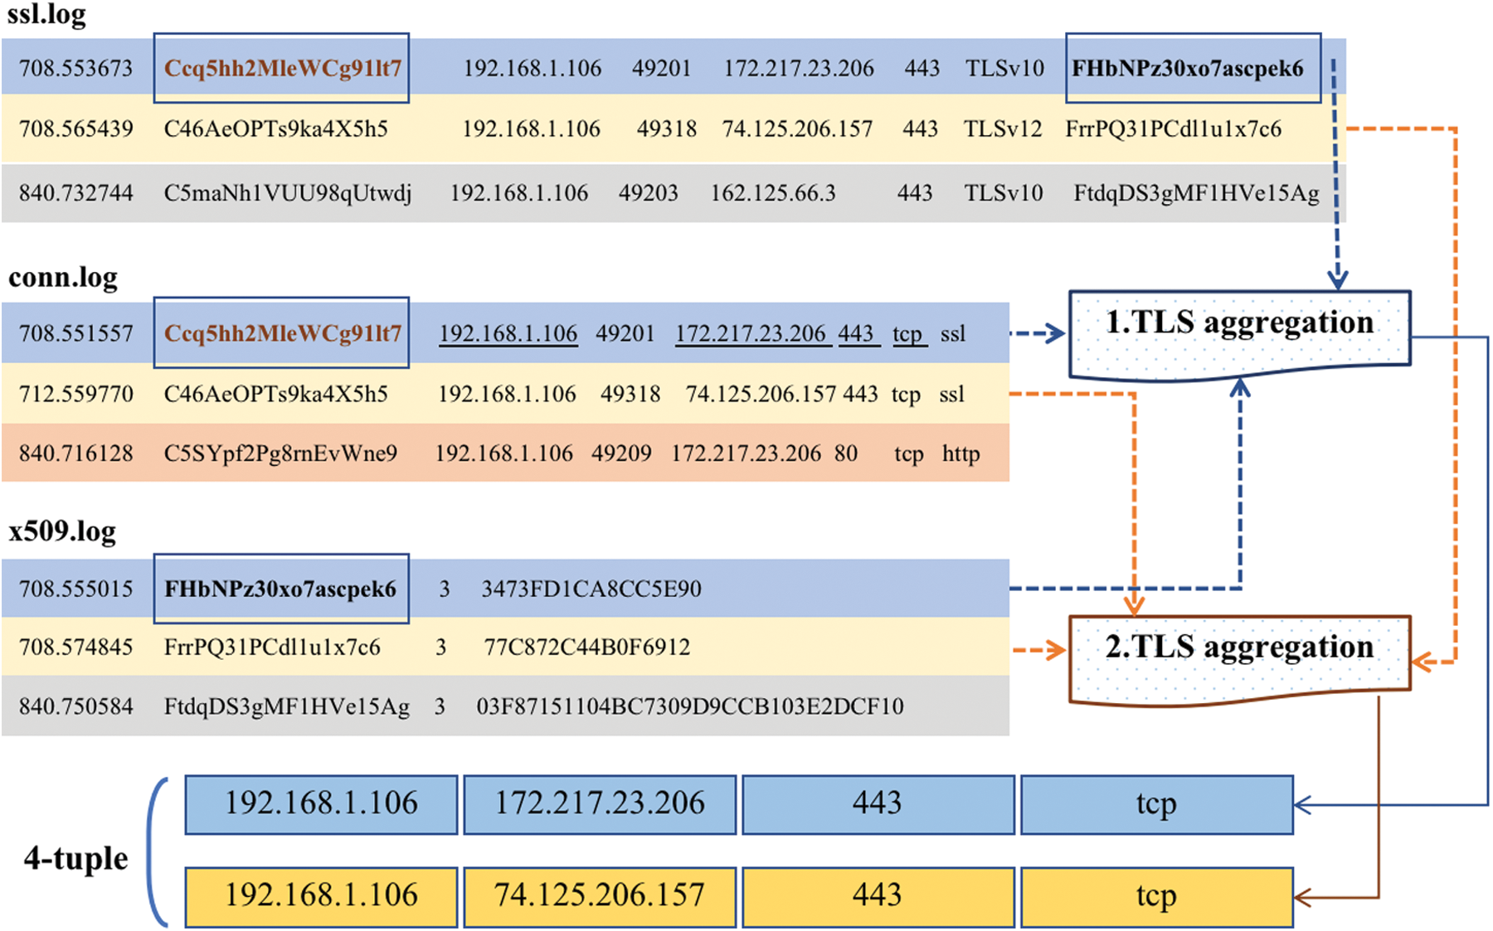Select the x509.log heading

pyautogui.click(x=62, y=531)
